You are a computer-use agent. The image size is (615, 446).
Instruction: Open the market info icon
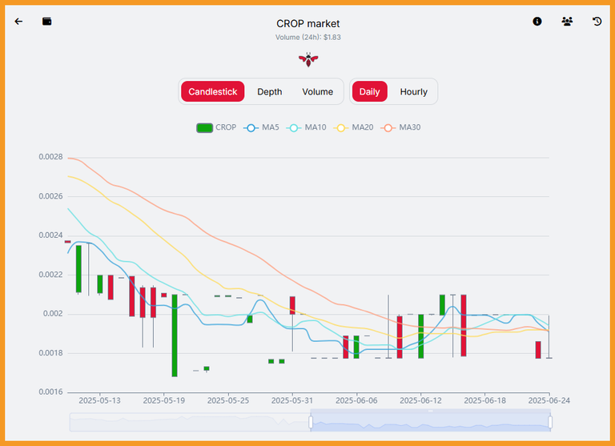[537, 22]
